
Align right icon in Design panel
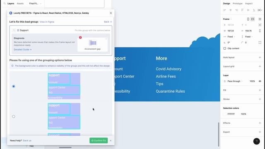click(x=236, y=10)
